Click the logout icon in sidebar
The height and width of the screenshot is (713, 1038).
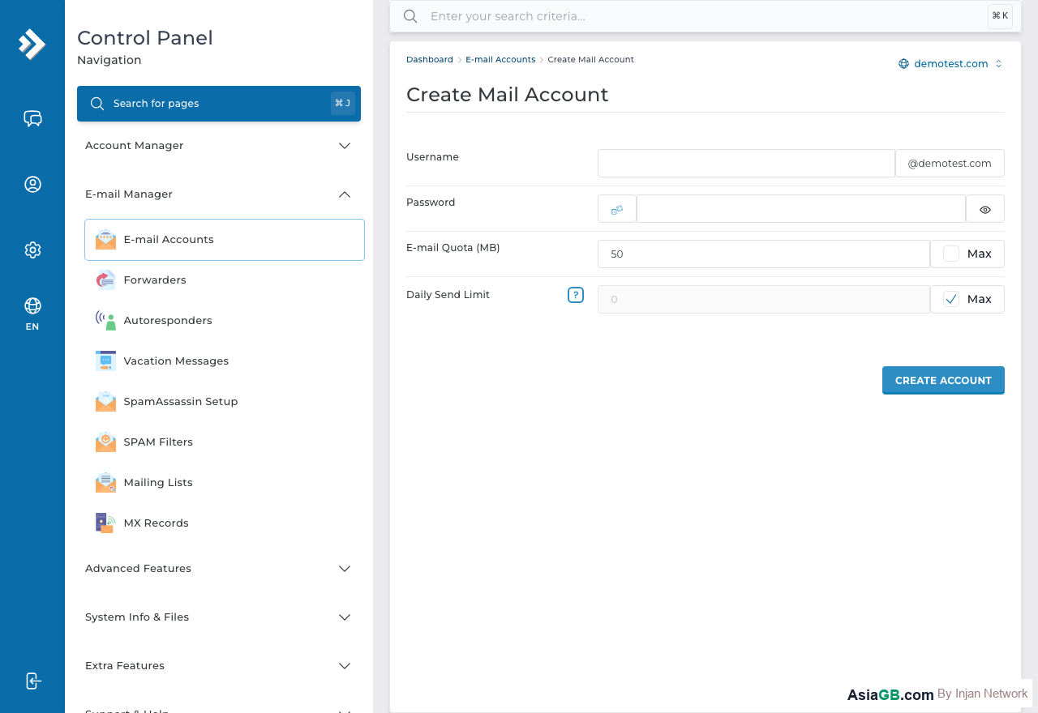32,681
